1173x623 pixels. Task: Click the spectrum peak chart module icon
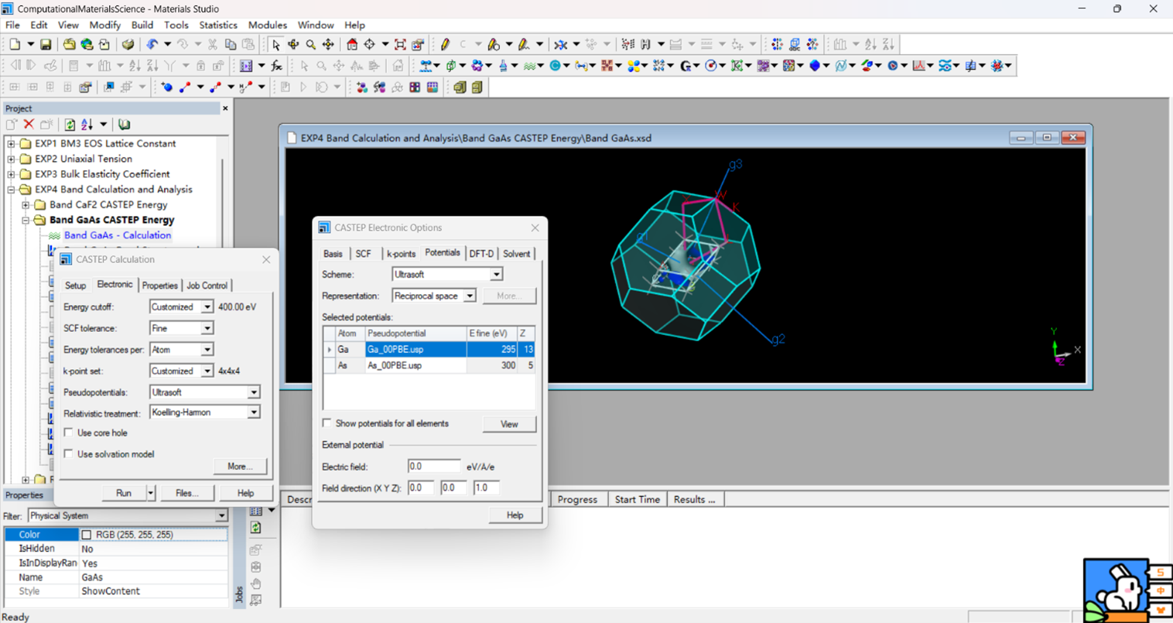(918, 66)
